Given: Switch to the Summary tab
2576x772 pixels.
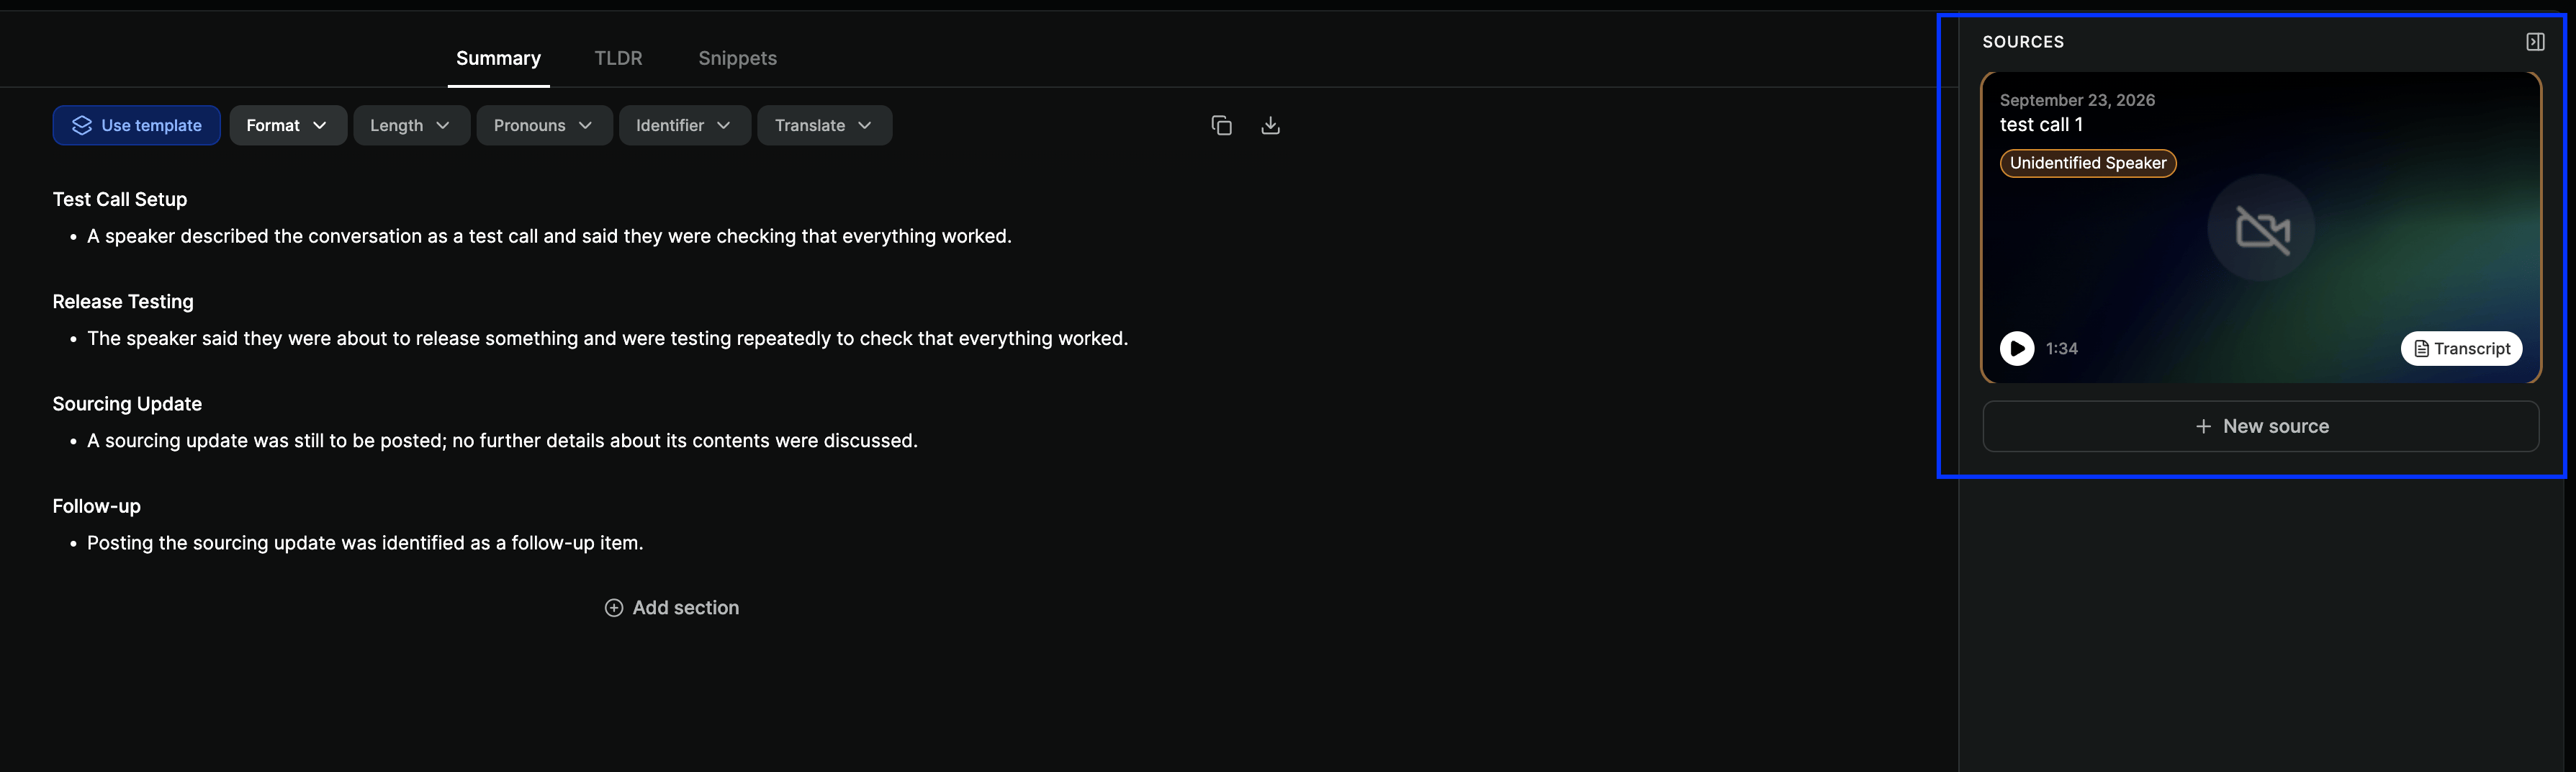Looking at the screenshot, I should (x=498, y=58).
